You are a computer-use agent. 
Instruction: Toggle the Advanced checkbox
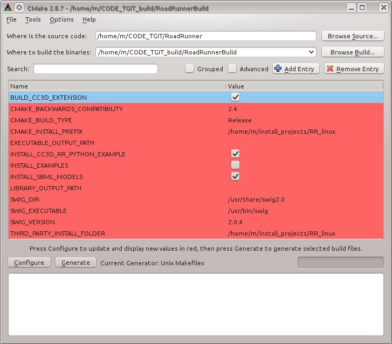coord(232,68)
